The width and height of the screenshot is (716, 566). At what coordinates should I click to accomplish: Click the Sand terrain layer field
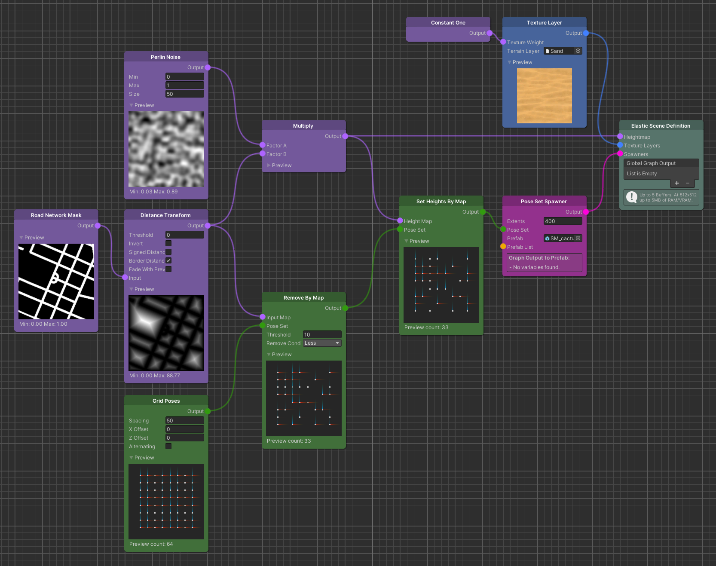(560, 51)
